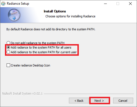The image size is (137, 107).
Task: Click the greyed-out maximize window button
Action: click(x=118, y=4)
